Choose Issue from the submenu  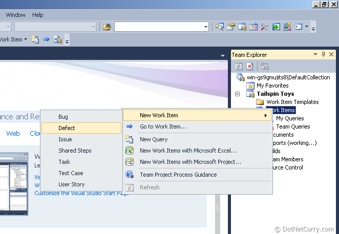[x=81, y=139]
